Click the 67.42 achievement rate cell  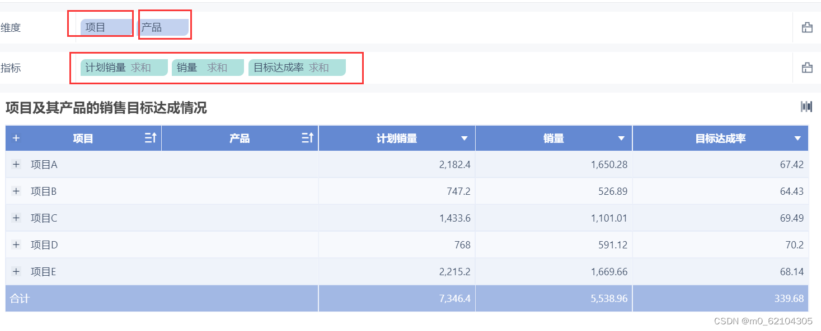coord(721,165)
